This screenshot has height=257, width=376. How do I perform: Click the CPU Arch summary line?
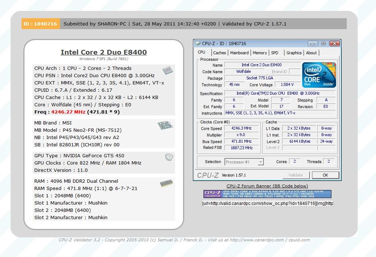tap(83, 68)
